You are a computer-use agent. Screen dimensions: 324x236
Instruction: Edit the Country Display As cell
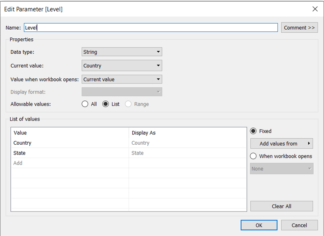click(187, 143)
